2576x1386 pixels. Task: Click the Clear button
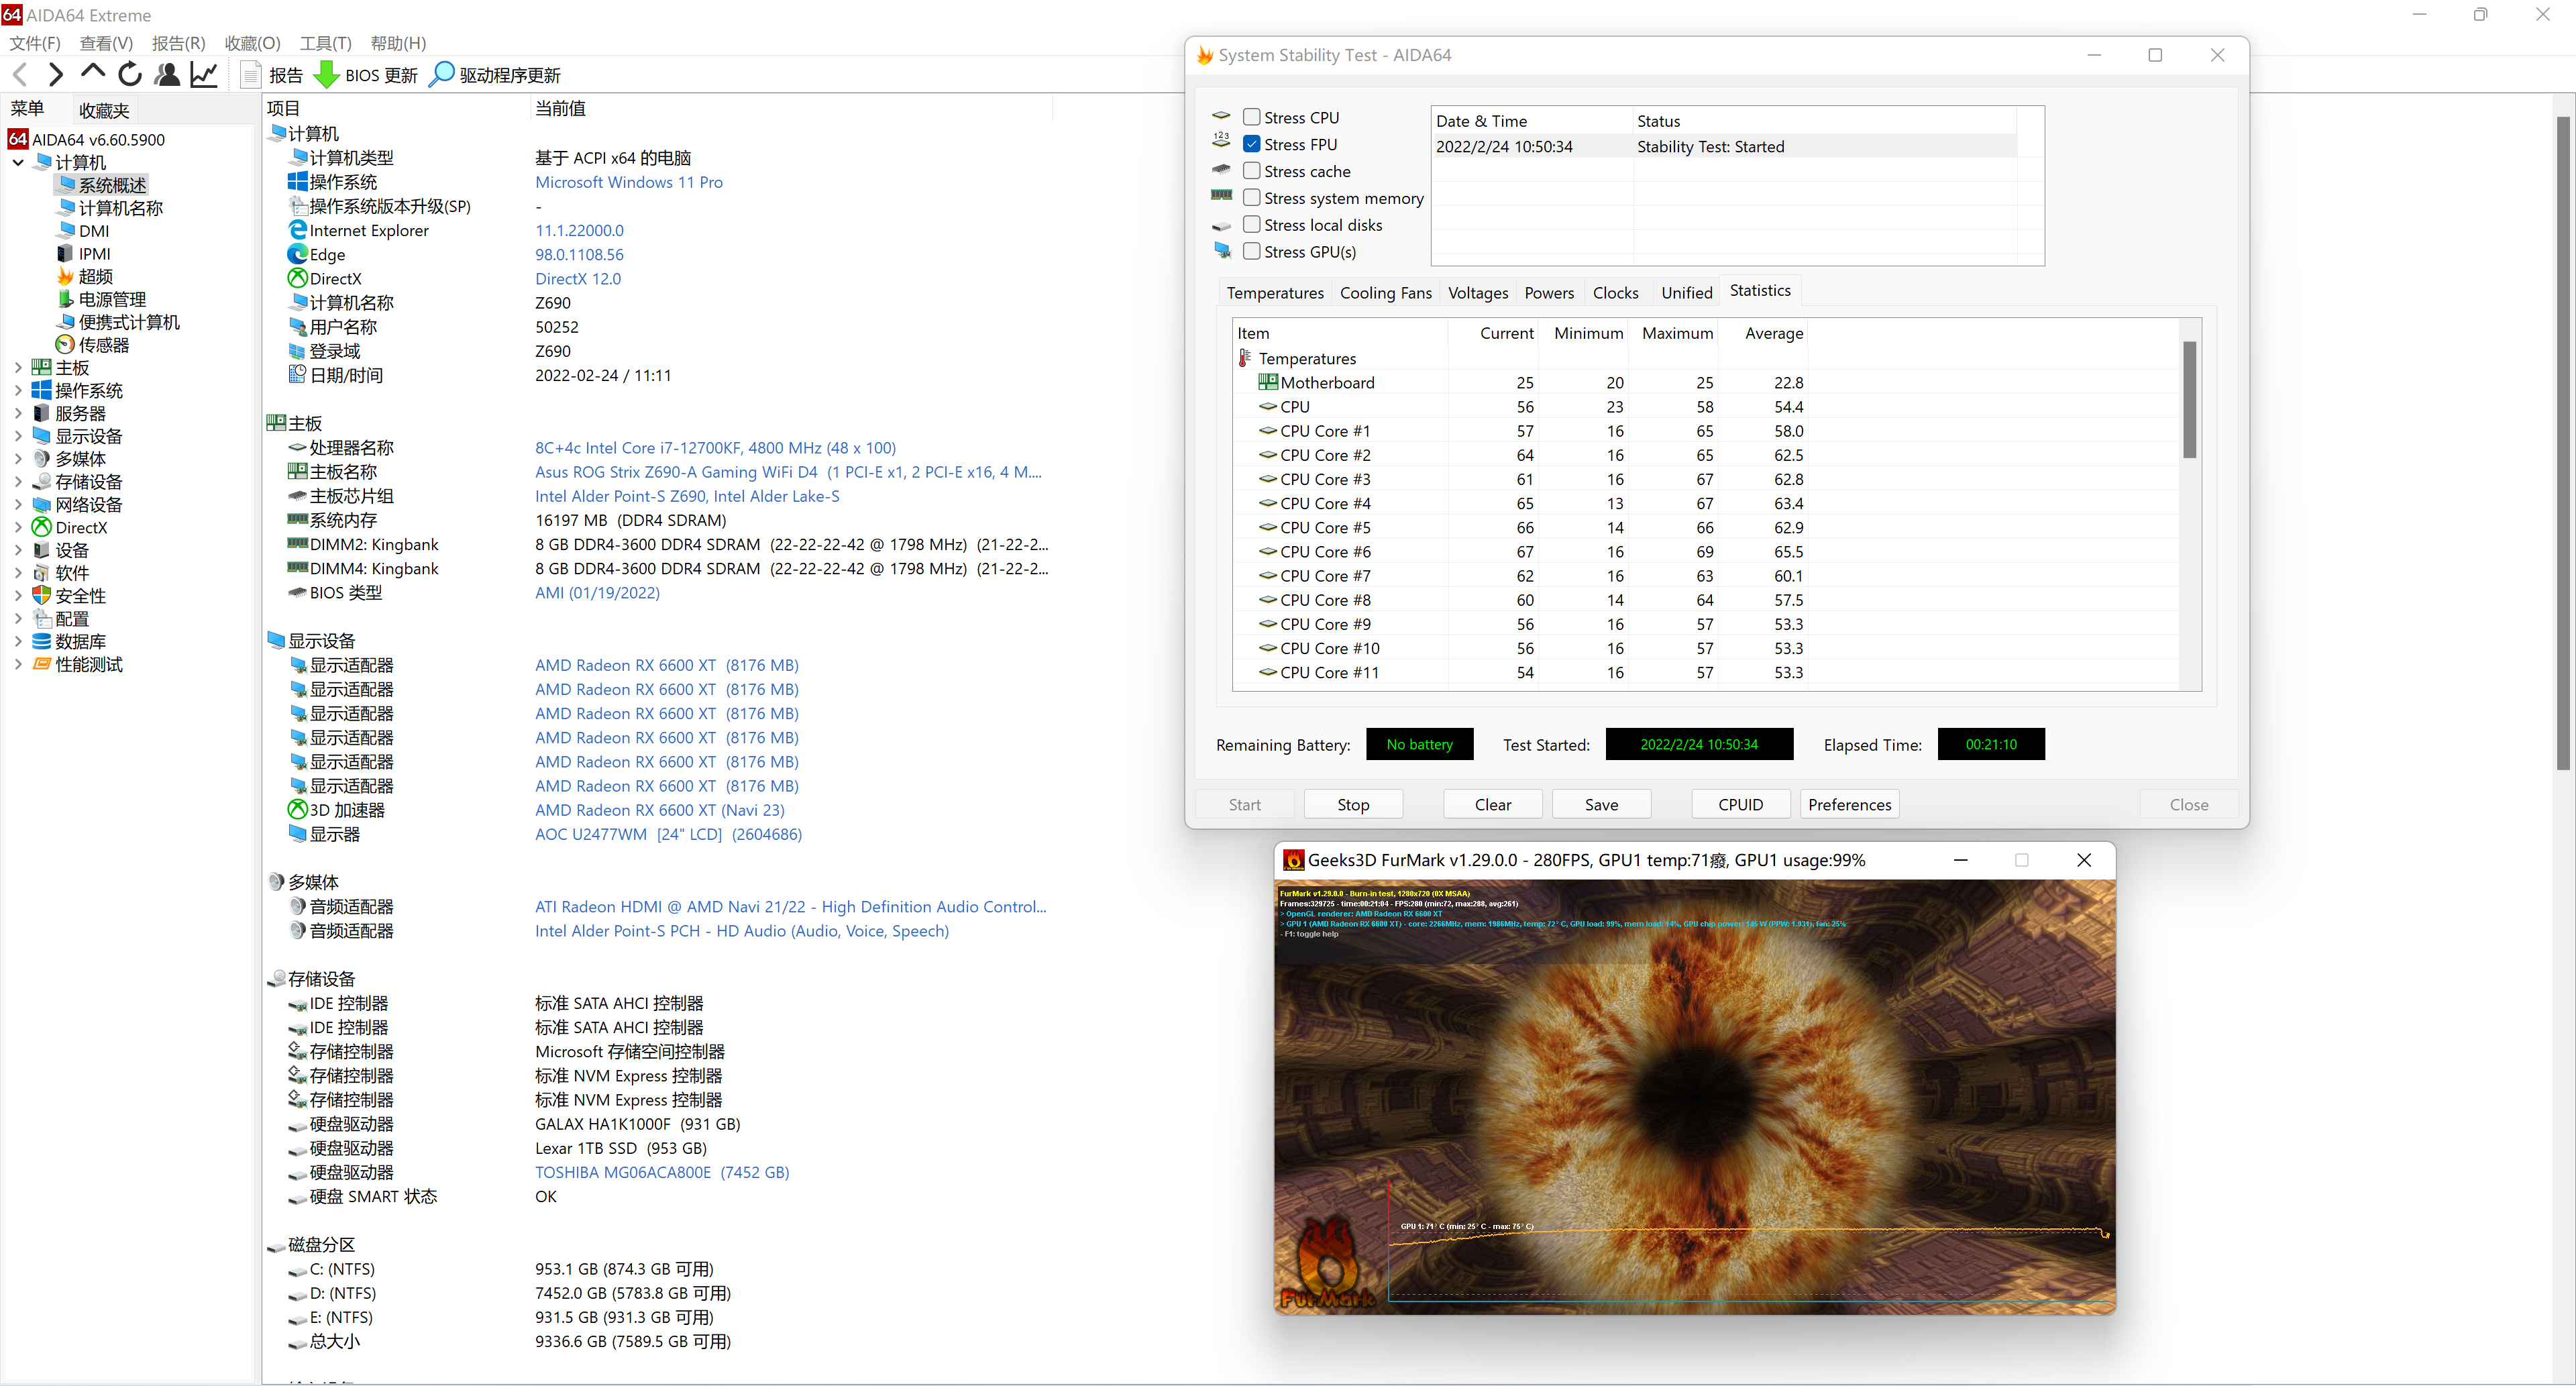[1492, 804]
